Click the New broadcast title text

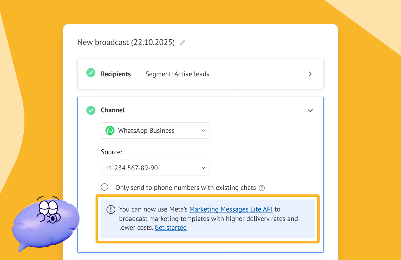(126, 43)
